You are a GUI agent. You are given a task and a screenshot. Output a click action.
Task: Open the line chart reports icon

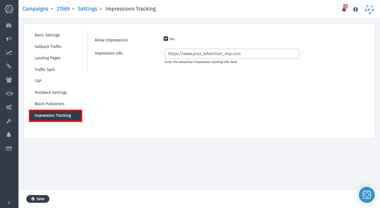pyautogui.click(x=9, y=52)
